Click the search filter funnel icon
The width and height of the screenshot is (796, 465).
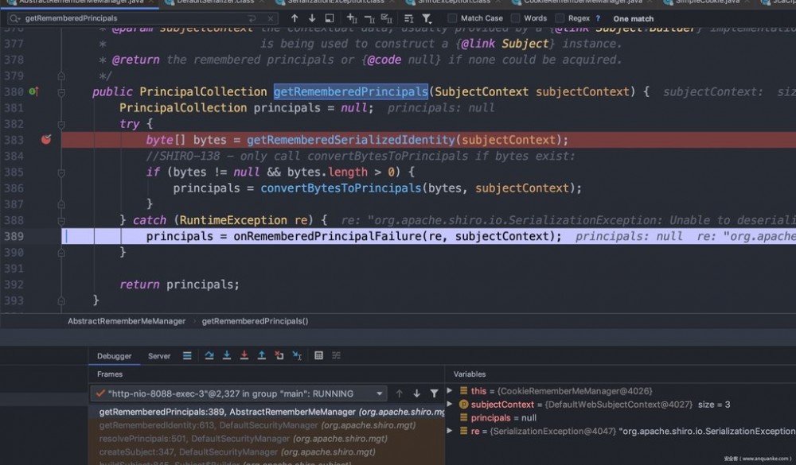tap(427, 17)
